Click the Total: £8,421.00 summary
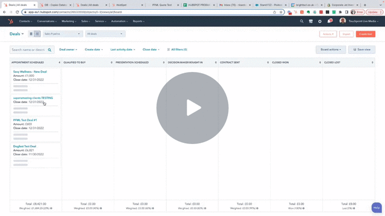The height and width of the screenshot is (216, 385). (36, 204)
